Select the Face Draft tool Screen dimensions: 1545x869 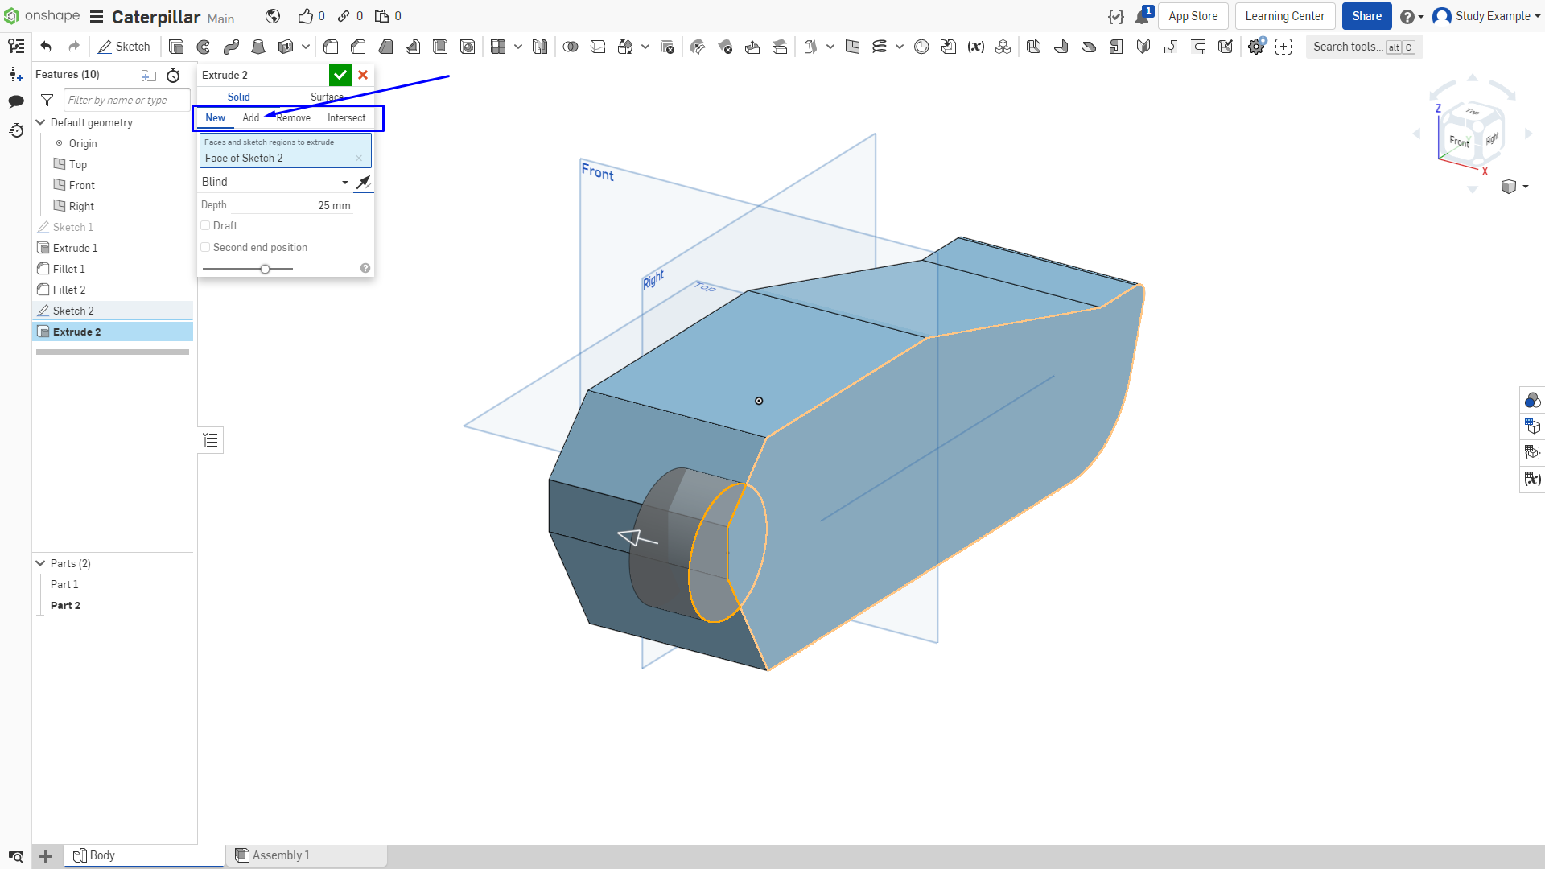[x=385, y=47]
